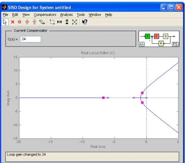
Task: Click the context help question-mark arrow
Action: [84, 22]
